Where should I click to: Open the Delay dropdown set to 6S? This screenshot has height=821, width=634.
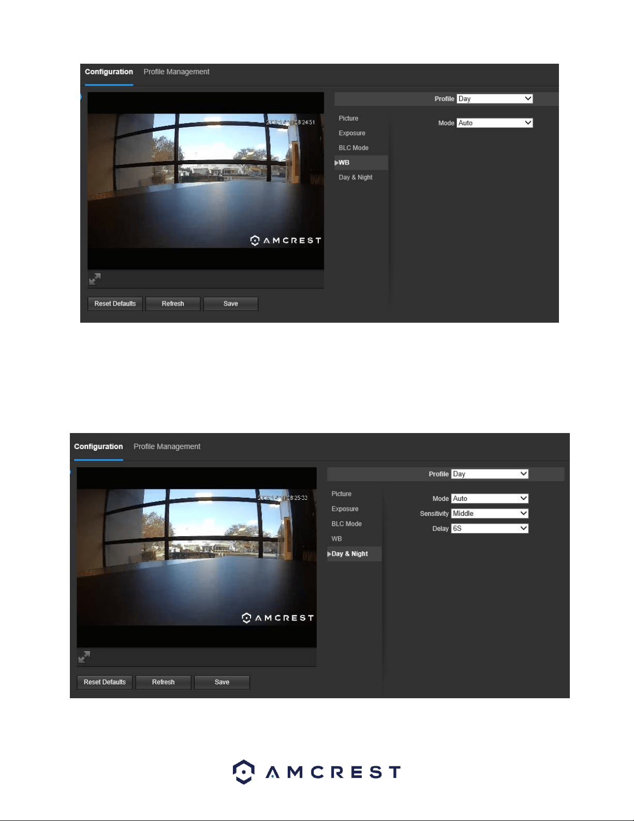(x=490, y=528)
